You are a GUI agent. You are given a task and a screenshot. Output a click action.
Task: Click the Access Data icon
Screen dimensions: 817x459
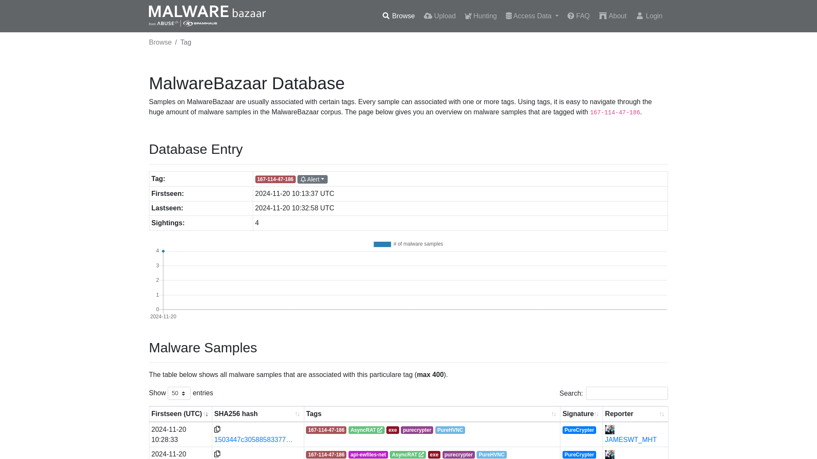point(508,16)
